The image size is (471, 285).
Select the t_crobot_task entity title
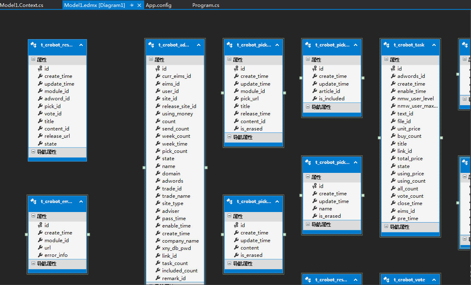click(409, 45)
